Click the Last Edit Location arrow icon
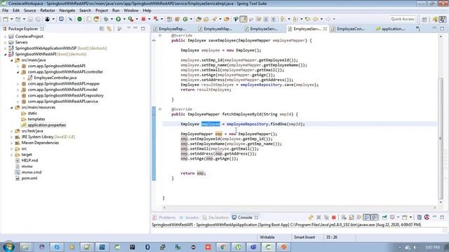This screenshot has height=252, width=449. [x=307, y=19]
